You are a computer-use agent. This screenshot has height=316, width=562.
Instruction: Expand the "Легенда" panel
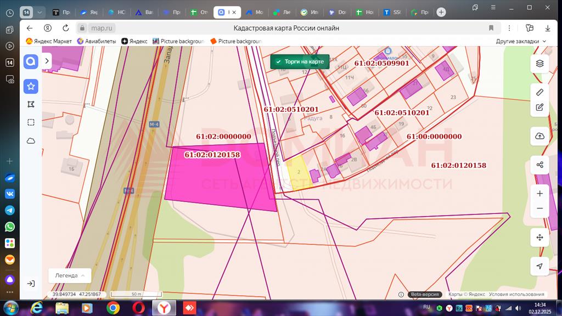pos(69,275)
